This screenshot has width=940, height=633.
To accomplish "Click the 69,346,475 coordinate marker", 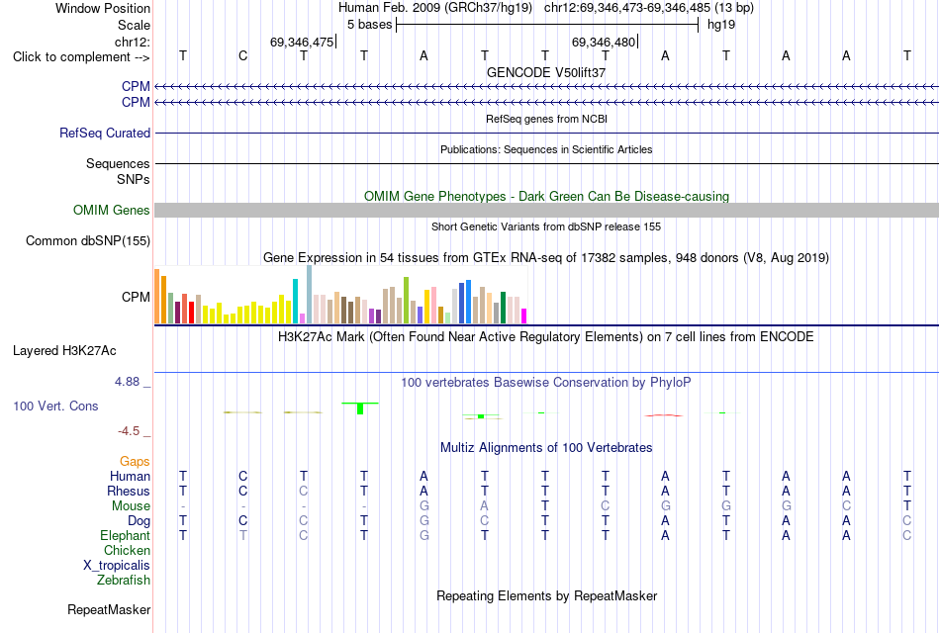I will click(x=302, y=42).
